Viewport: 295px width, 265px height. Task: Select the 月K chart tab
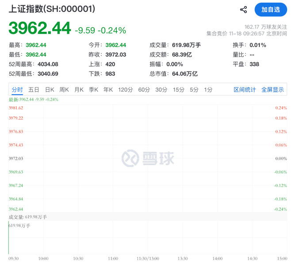pyautogui.click(x=79, y=90)
